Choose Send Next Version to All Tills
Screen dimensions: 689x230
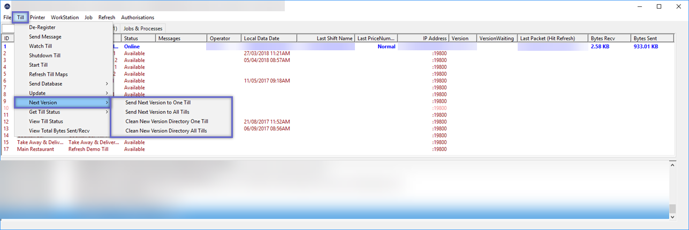tap(157, 112)
